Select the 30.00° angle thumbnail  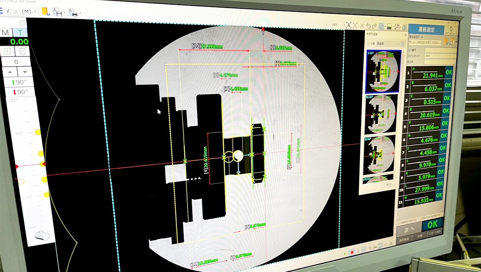tap(380, 155)
